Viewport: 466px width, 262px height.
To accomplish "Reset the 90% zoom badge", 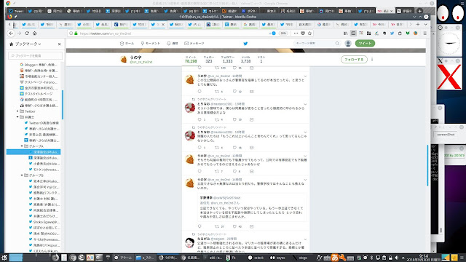I will [x=283, y=33].
